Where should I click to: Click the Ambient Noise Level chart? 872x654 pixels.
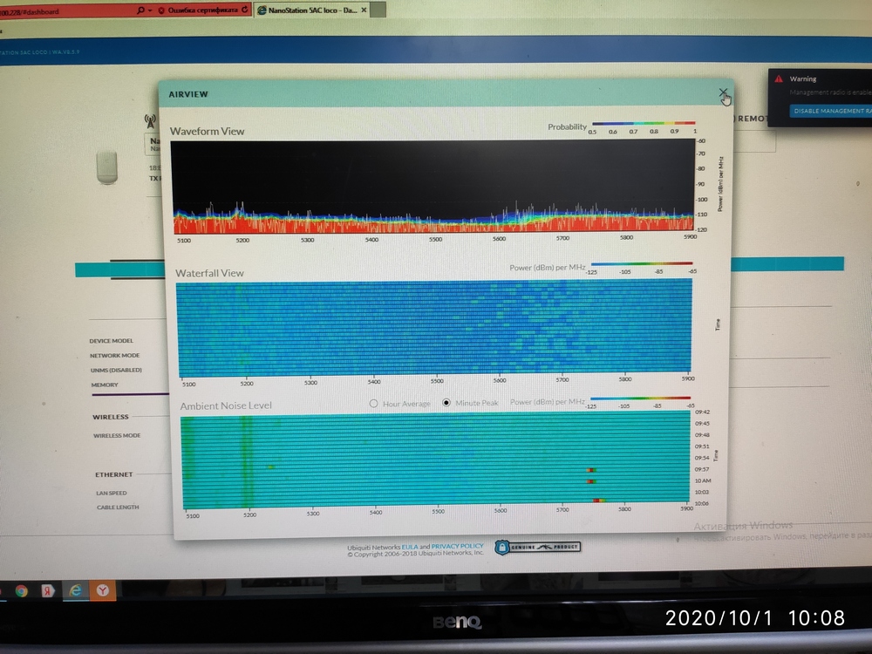[x=436, y=460]
